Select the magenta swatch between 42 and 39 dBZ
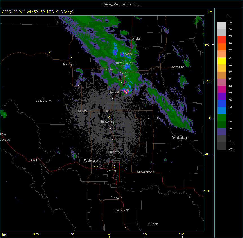This screenshot has height=238, width=243. (x=222, y=89)
